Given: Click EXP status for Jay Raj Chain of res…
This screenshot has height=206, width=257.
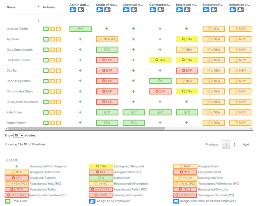Looking at the screenshot, I should [107, 71].
